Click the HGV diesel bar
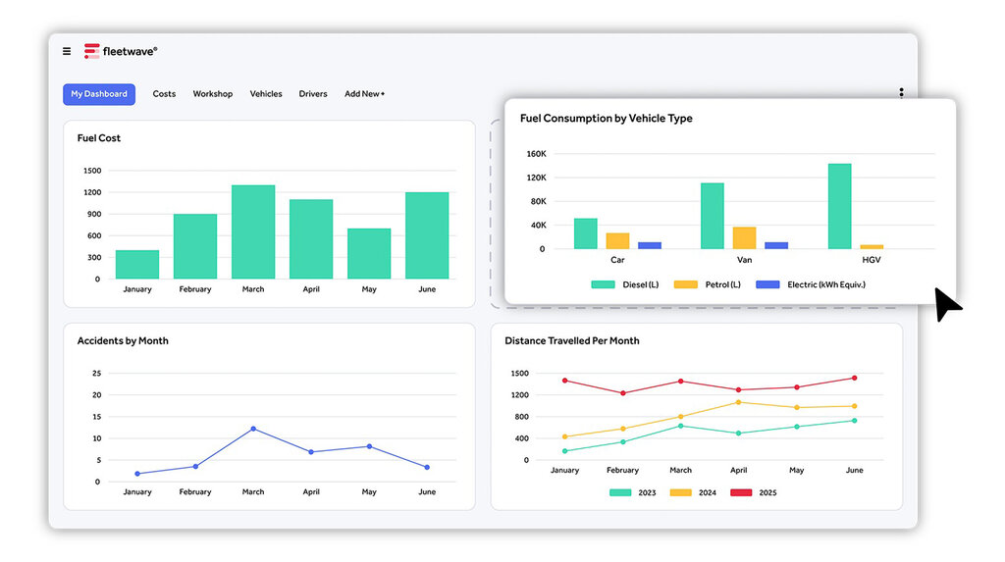The height and width of the screenshot is (562, 1005). tap(839, 207)
